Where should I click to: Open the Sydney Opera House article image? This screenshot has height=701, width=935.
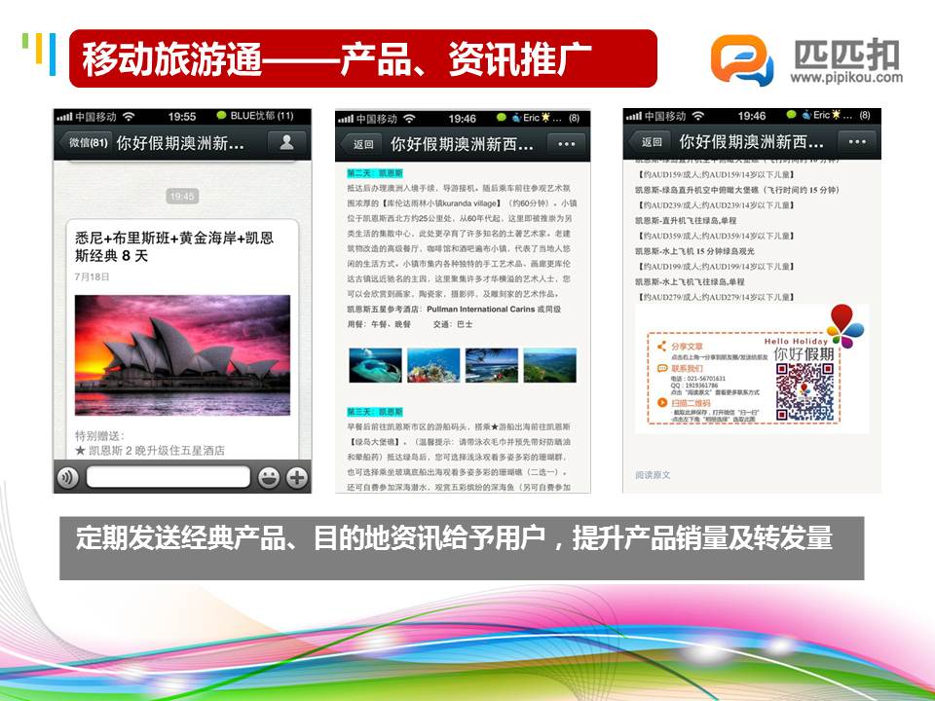click(182, 355)
